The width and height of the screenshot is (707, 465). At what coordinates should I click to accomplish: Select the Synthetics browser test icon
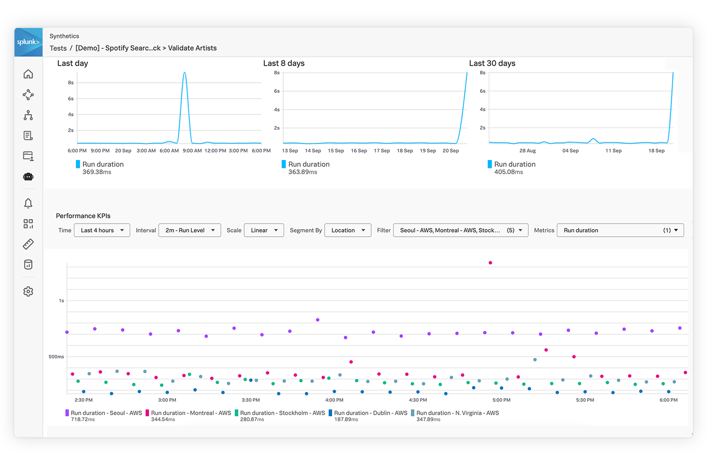point(28,156)
